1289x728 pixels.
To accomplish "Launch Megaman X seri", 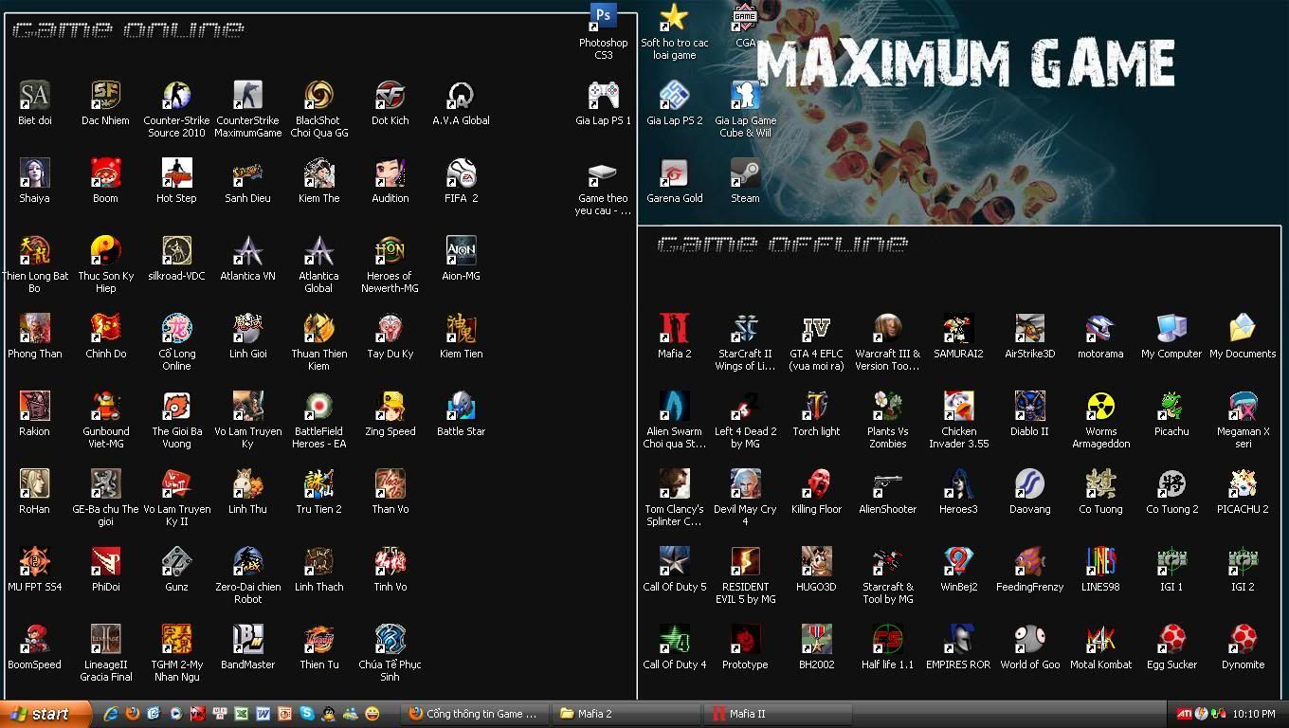I will (1243, 406).
